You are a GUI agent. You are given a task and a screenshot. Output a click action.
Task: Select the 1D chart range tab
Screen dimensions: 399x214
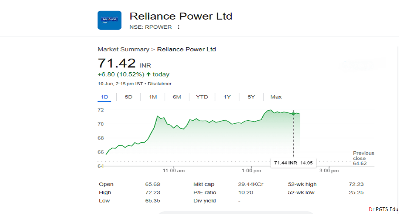pos(104,97)
